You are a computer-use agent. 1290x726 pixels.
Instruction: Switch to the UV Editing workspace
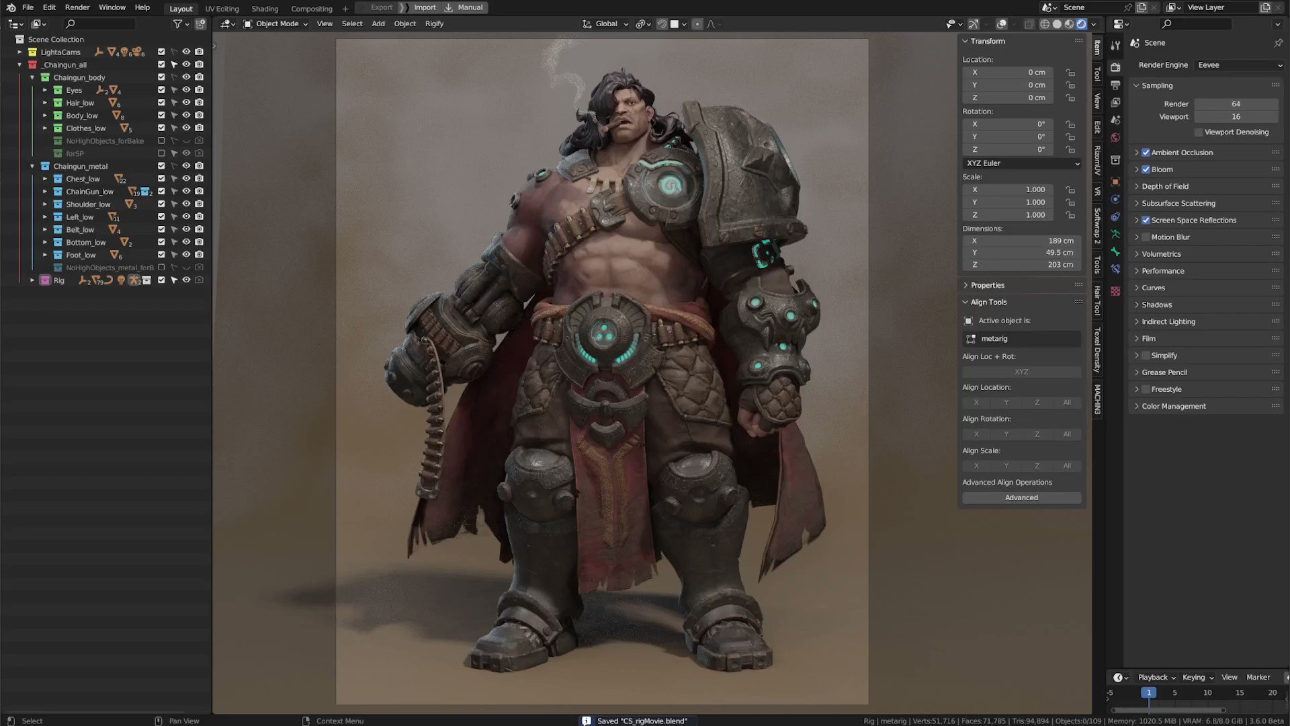tap(222, 9)
